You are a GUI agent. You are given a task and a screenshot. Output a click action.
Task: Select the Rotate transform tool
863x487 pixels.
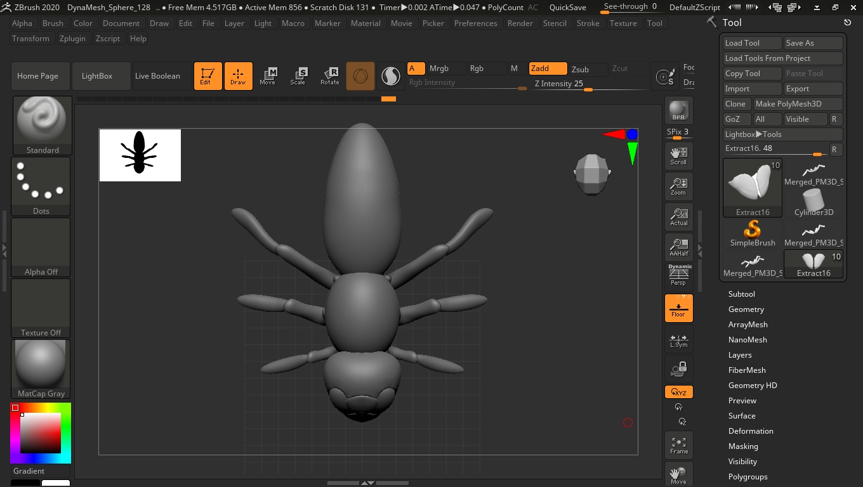[329, 76]
